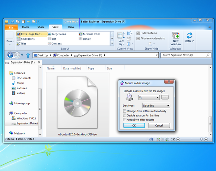
Task: Open the Group by icon dropdown
Action: [130, 34]
